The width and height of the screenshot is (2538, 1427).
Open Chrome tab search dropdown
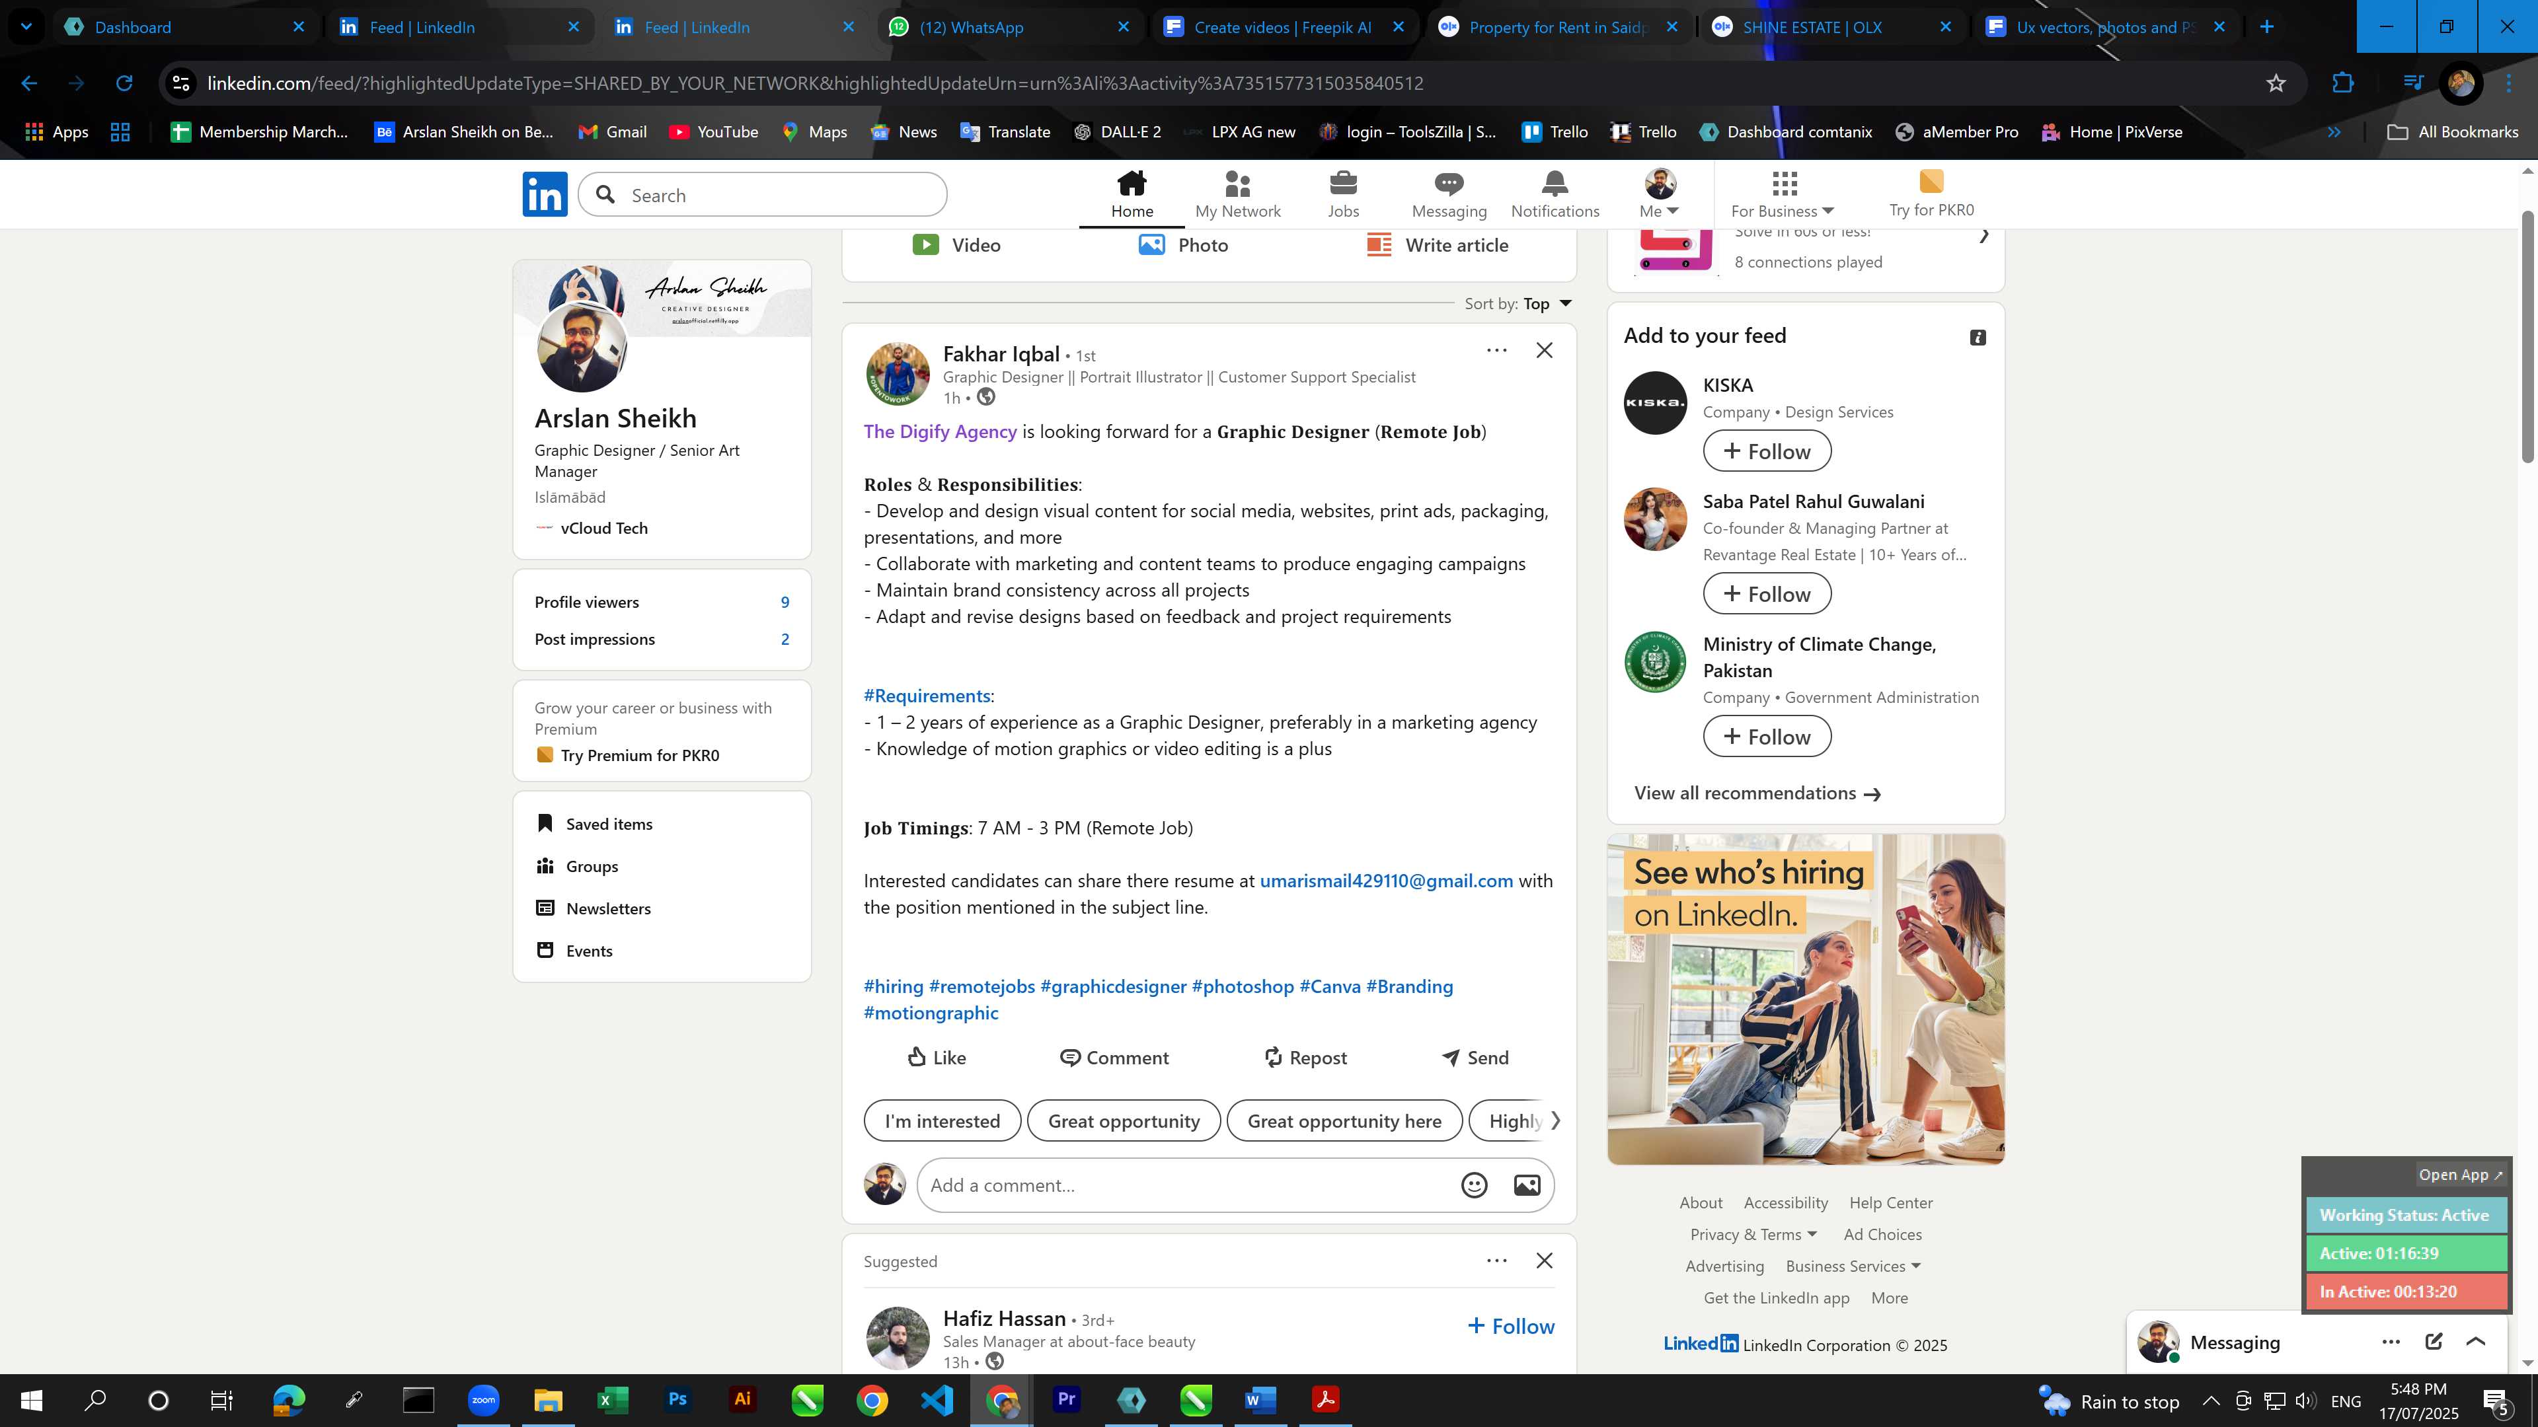click(26, 26)
